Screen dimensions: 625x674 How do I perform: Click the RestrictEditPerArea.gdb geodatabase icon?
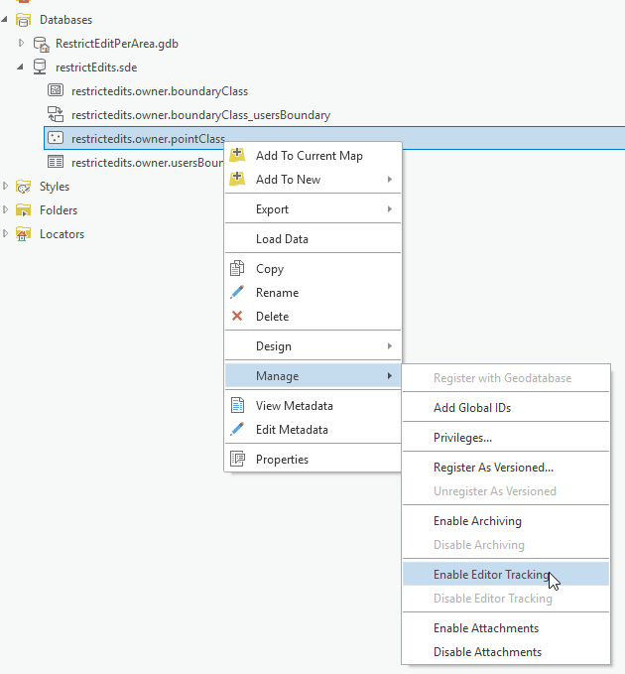pyautogui.click(x=41, y=44)
